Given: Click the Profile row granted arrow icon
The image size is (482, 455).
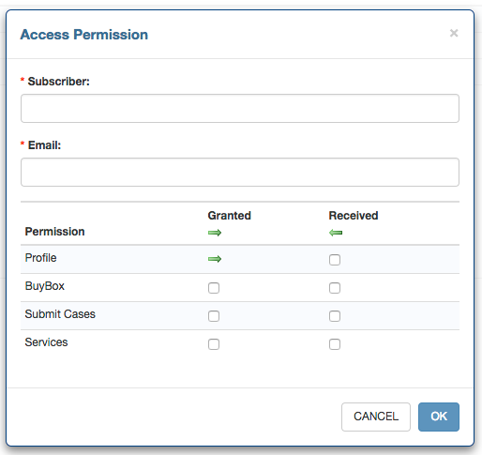Looking at the screenshot, I should [215, 259].
